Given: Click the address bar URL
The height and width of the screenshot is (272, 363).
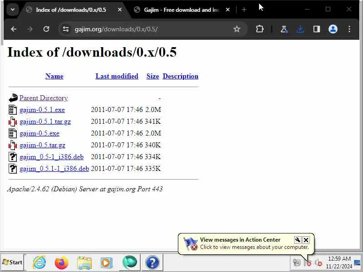Looking at the screenshot, I should click(116, 29).
